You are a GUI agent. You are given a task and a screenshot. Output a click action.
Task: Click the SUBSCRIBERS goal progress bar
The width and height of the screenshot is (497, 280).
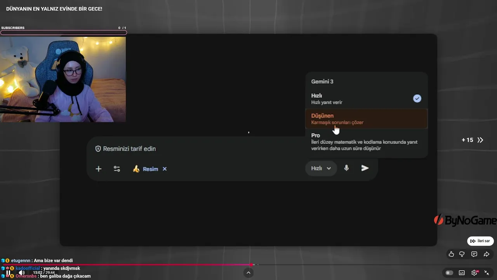63,33
